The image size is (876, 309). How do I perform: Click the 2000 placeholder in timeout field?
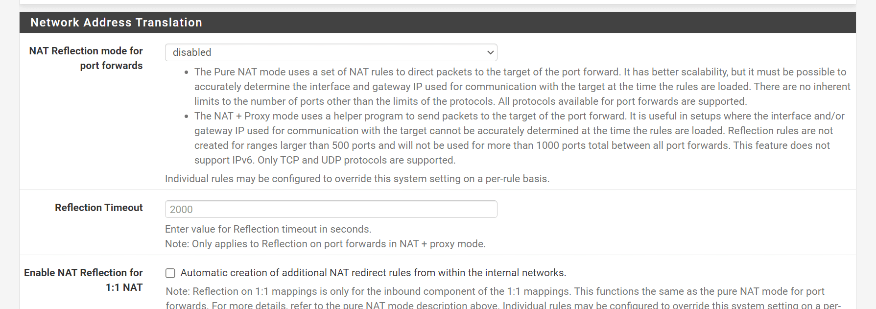pyautogui.click(x=181, y=210)
